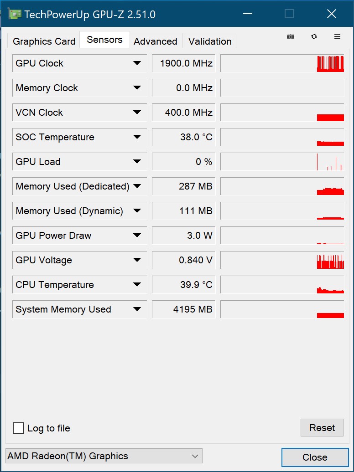Open the CPU Temperature dropdown arrow
The height and width of the screenshot is (472, 354).
(x=137, y=285)
